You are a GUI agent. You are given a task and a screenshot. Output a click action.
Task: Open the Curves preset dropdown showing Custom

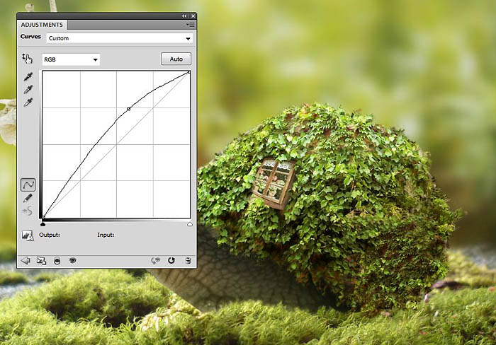[119, 38]
